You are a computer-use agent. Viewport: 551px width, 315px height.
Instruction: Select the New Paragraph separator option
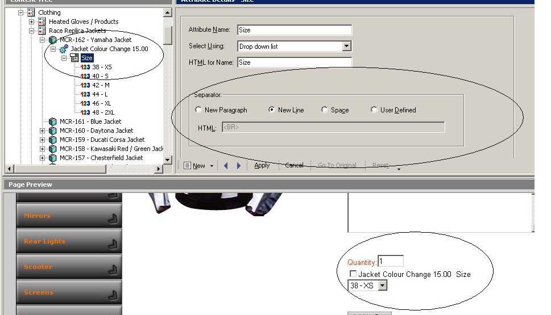[198, 110]
